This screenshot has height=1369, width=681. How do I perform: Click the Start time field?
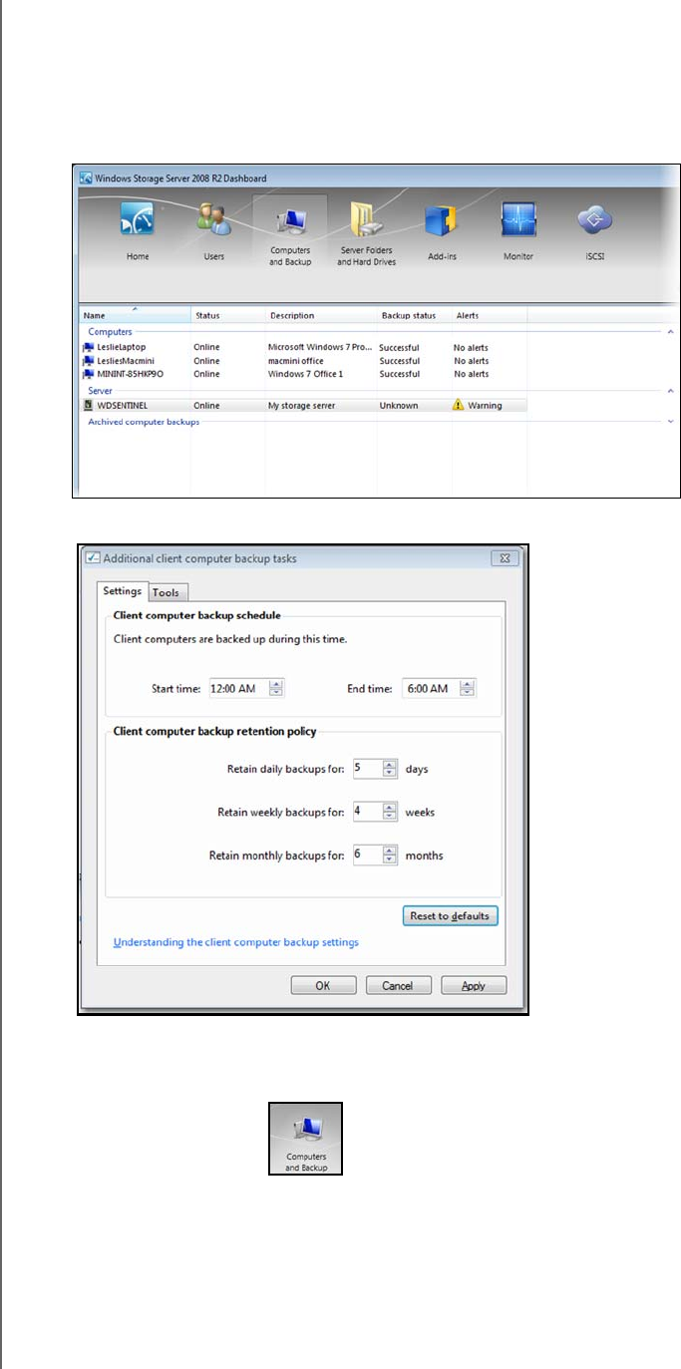[239, 688]
